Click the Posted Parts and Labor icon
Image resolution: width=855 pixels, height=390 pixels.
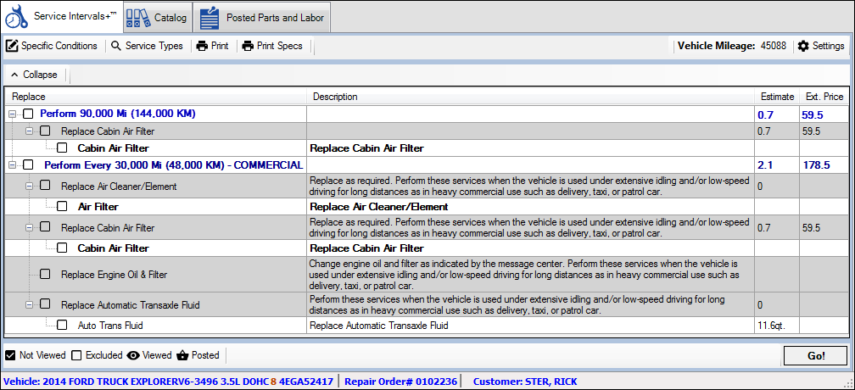pyautogui.click(x=210, y=18)
